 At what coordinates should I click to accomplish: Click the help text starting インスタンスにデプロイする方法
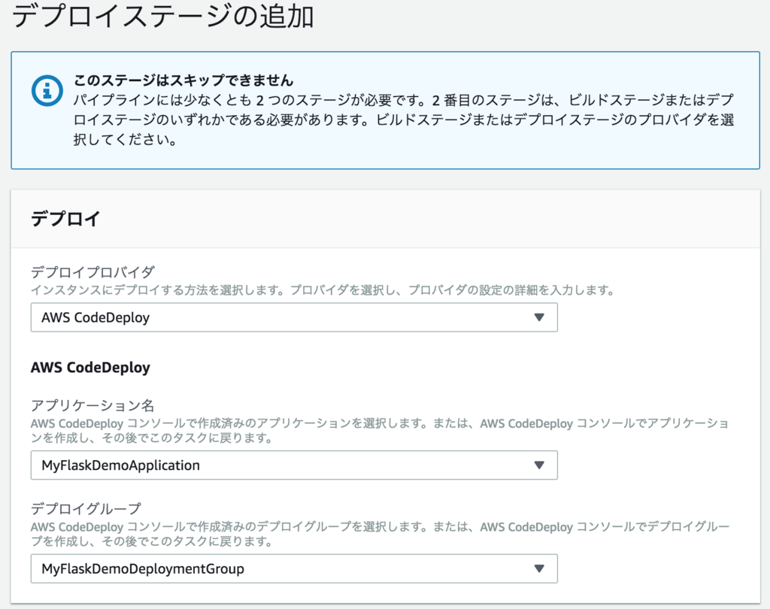[323, 290]
